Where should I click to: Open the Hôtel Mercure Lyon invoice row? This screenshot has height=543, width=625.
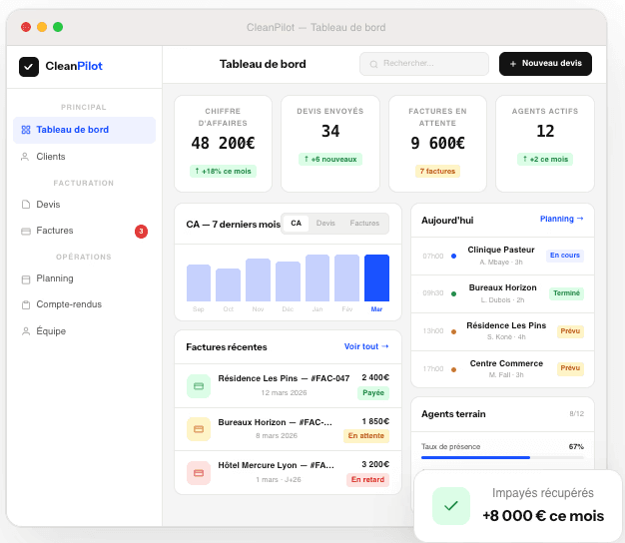(288, 472)
